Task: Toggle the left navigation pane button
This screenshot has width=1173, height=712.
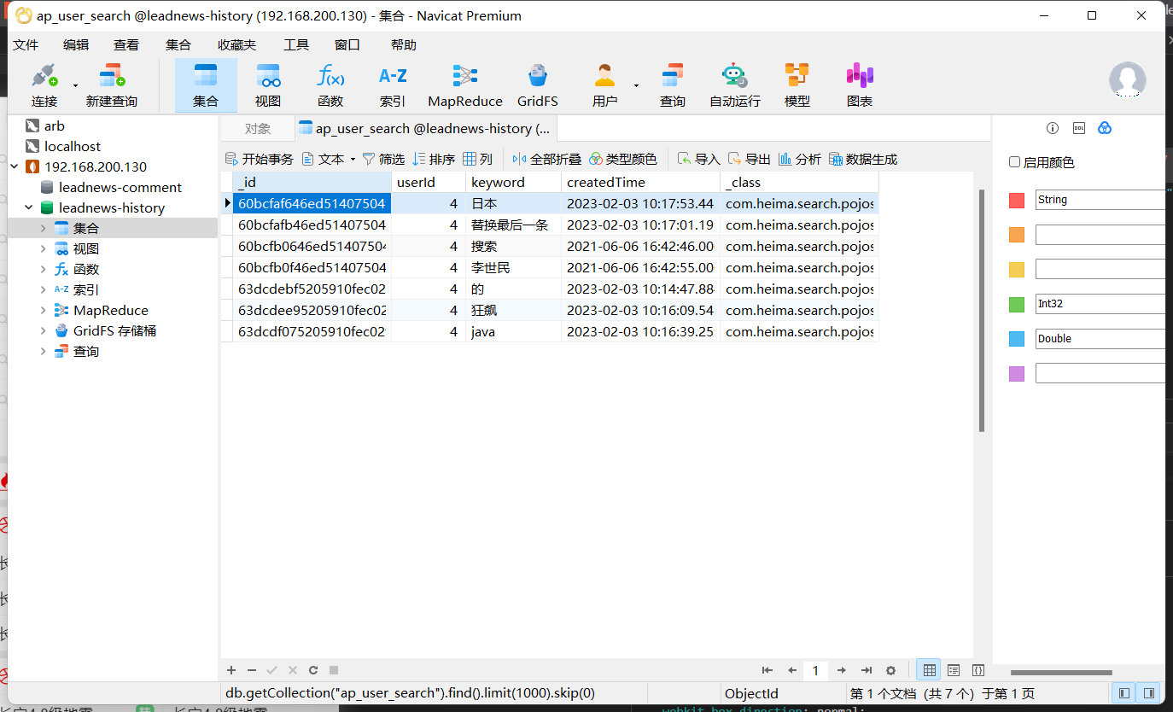Action: [x=1124, y=693]
